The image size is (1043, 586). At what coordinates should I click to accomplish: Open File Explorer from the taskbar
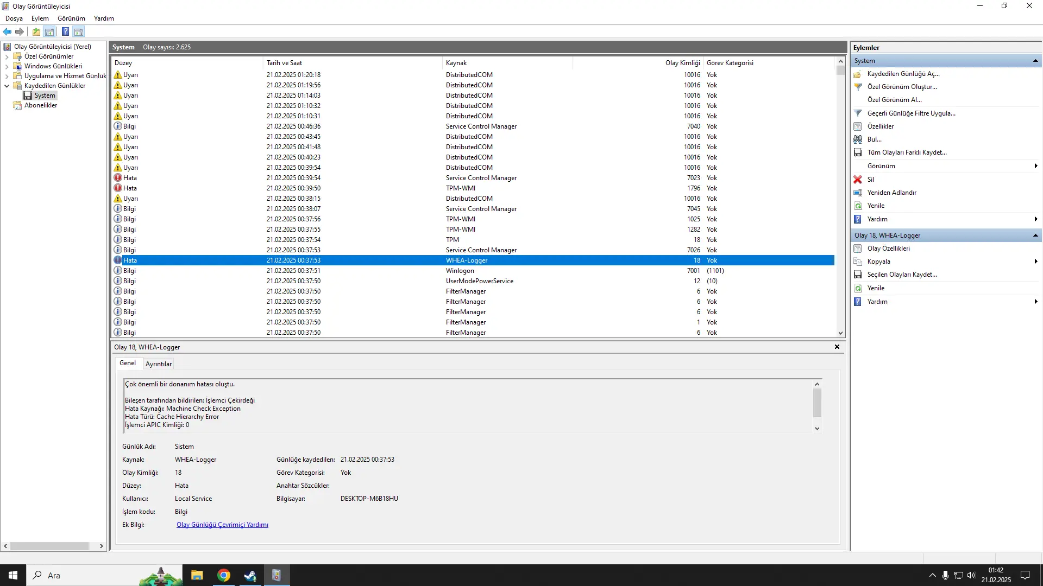tap(197, 575)
